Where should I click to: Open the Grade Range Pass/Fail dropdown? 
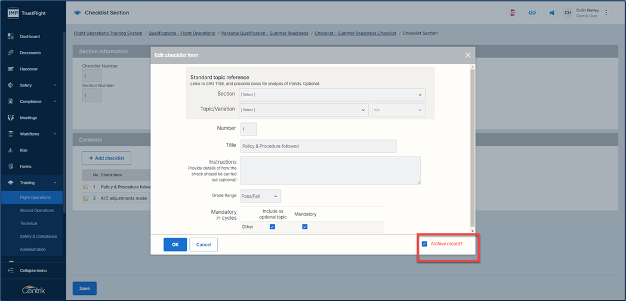[x=260, y=196]
